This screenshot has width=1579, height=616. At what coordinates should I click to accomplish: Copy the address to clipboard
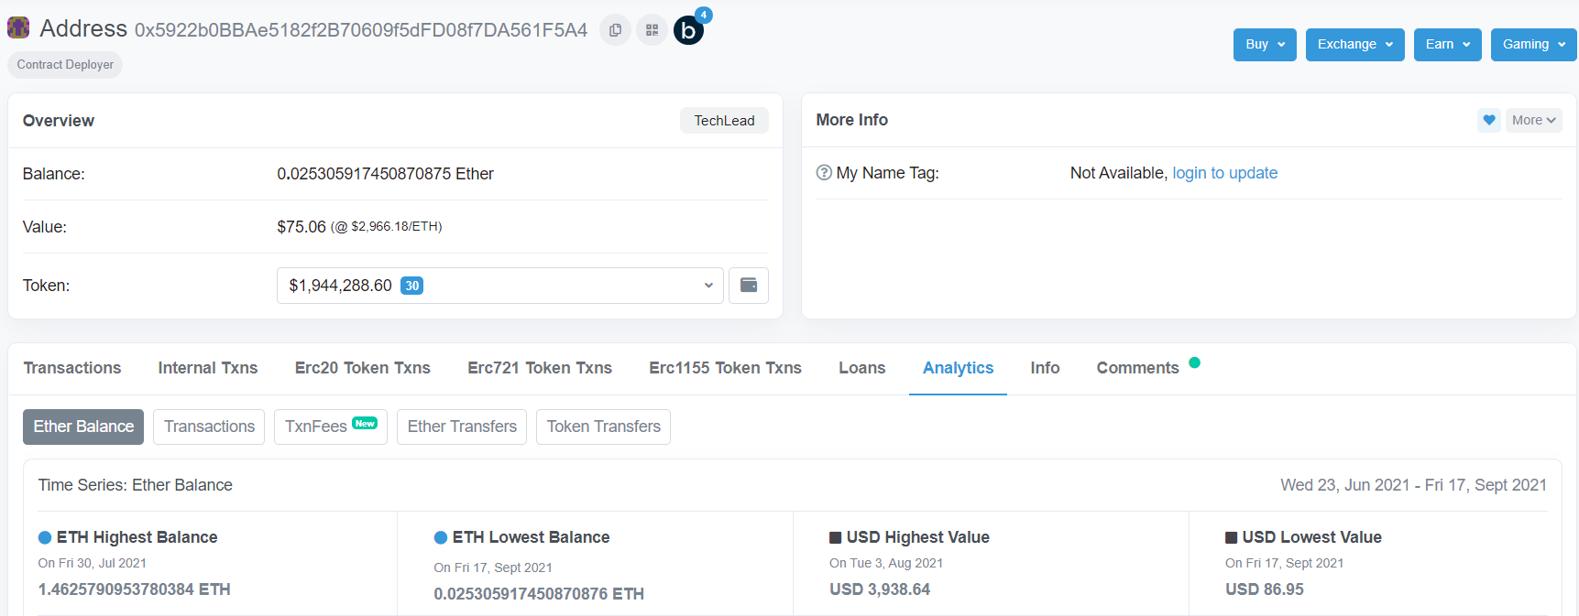(615, 30)
